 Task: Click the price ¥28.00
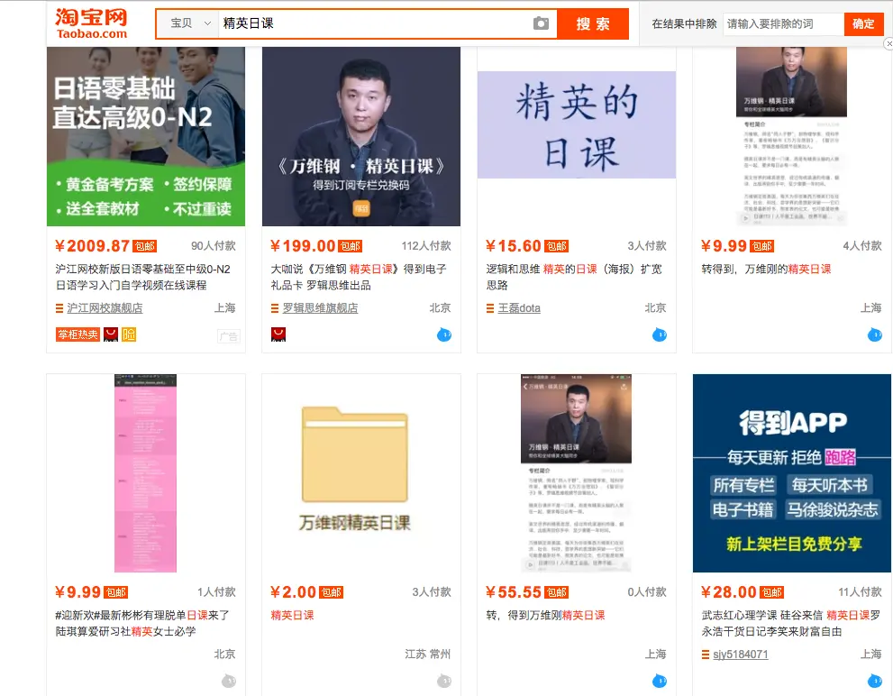pyautogui.click(x=728, y=592)
